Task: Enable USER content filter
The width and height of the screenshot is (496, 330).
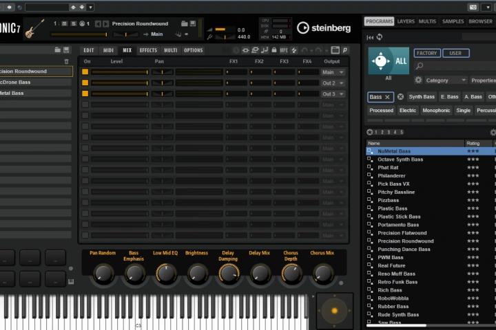Action: [455, 53]
